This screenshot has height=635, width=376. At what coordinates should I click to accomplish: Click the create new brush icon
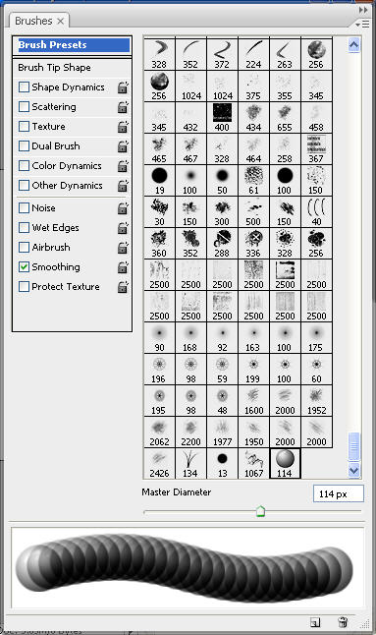coord(314,622)
